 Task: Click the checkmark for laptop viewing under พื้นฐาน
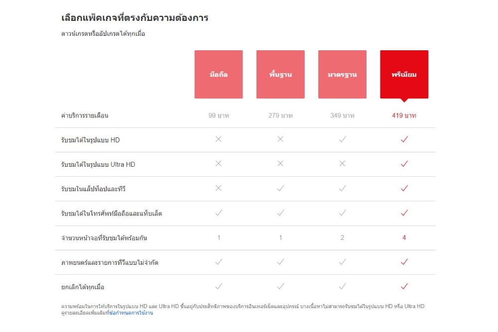click(x=280, y=188)
